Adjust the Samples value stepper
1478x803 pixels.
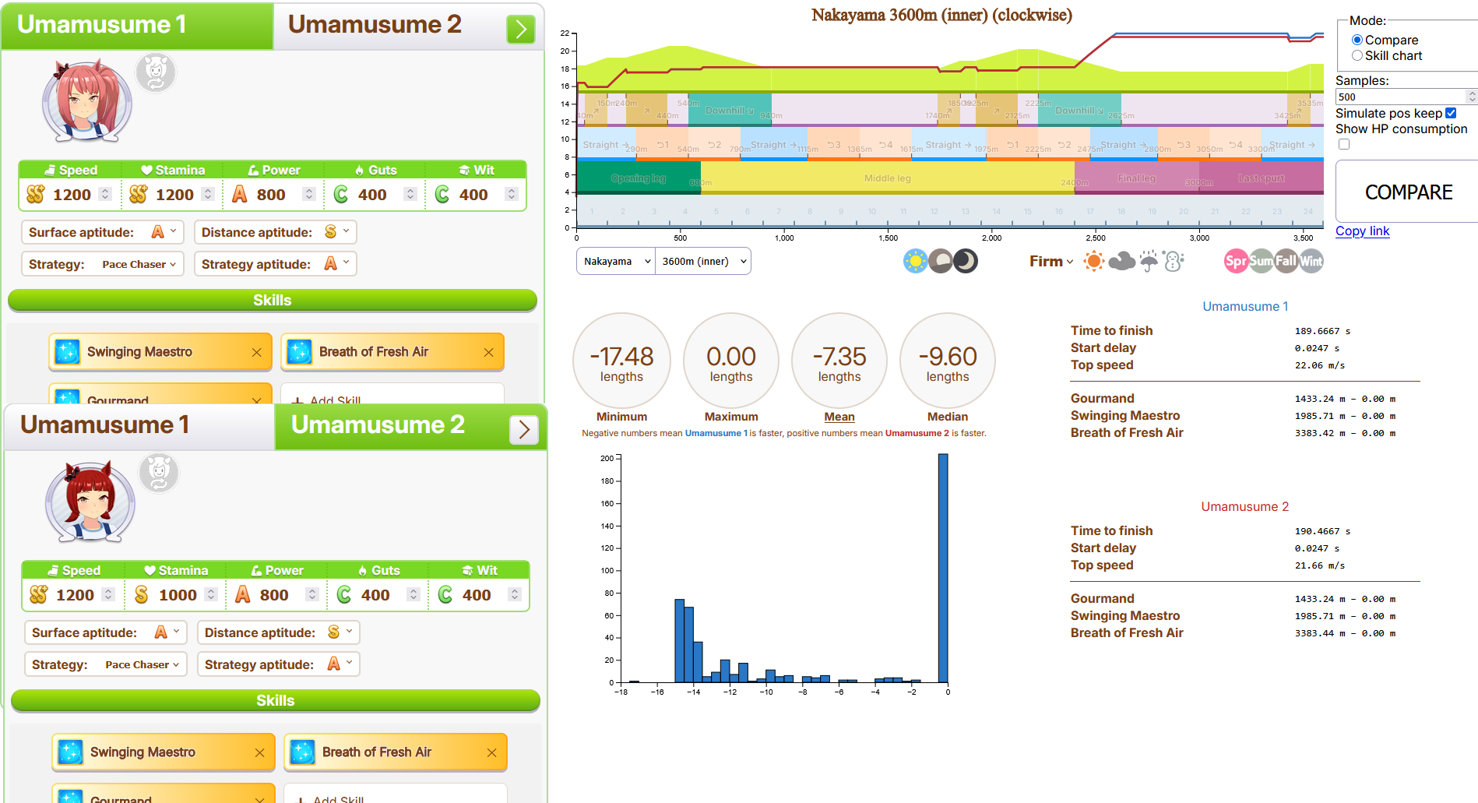click(x=1471, y=97)
